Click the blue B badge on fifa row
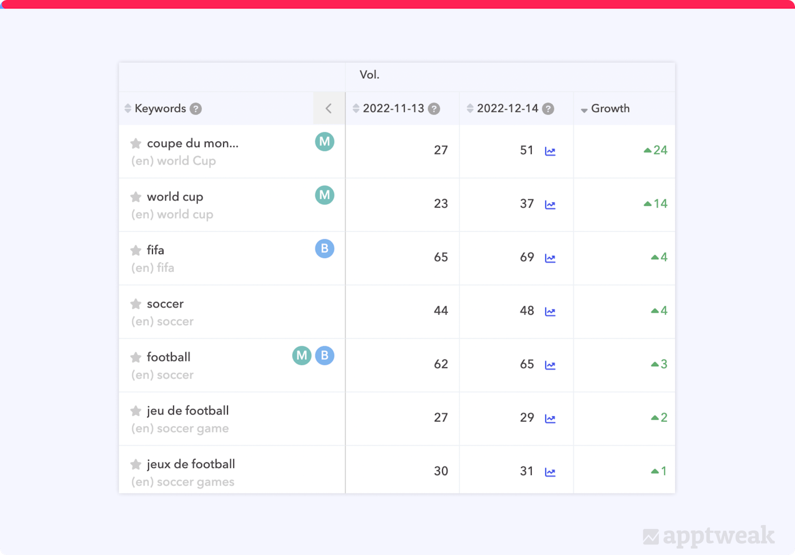 324,249
